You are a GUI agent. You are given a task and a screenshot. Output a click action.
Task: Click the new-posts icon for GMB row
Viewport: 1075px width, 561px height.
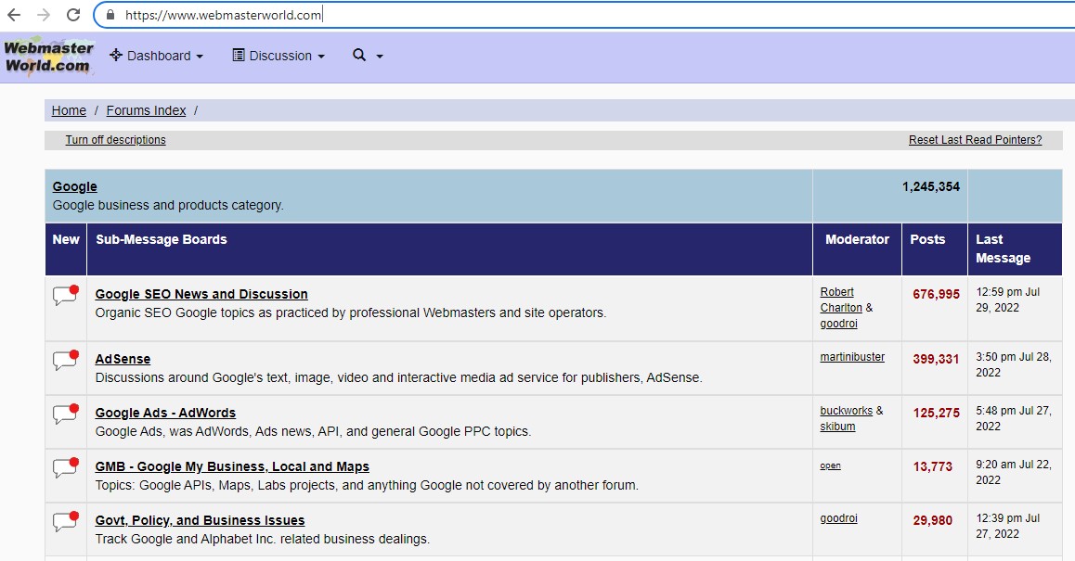pos(66,468)
